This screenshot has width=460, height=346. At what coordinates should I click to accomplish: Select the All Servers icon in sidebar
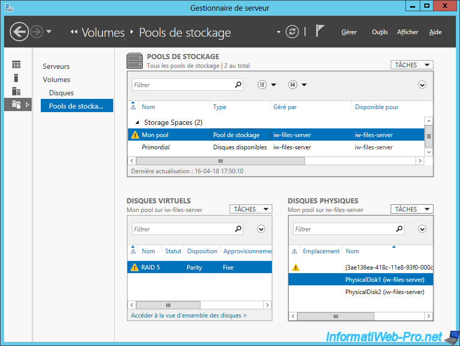[16, 91]
